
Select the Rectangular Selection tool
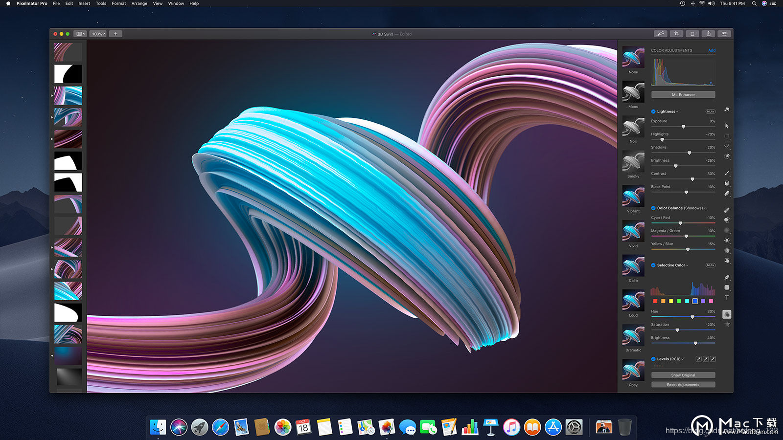(727, 136)
